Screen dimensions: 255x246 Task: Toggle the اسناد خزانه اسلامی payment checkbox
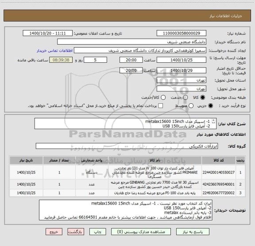[x=161, y=106]
